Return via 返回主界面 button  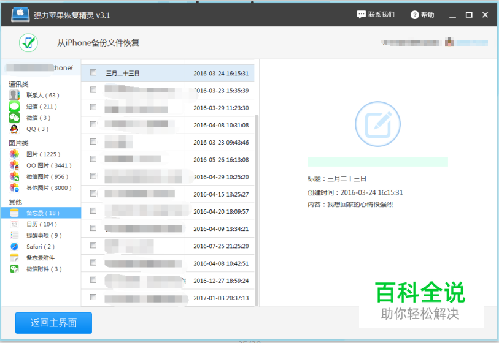53,323
